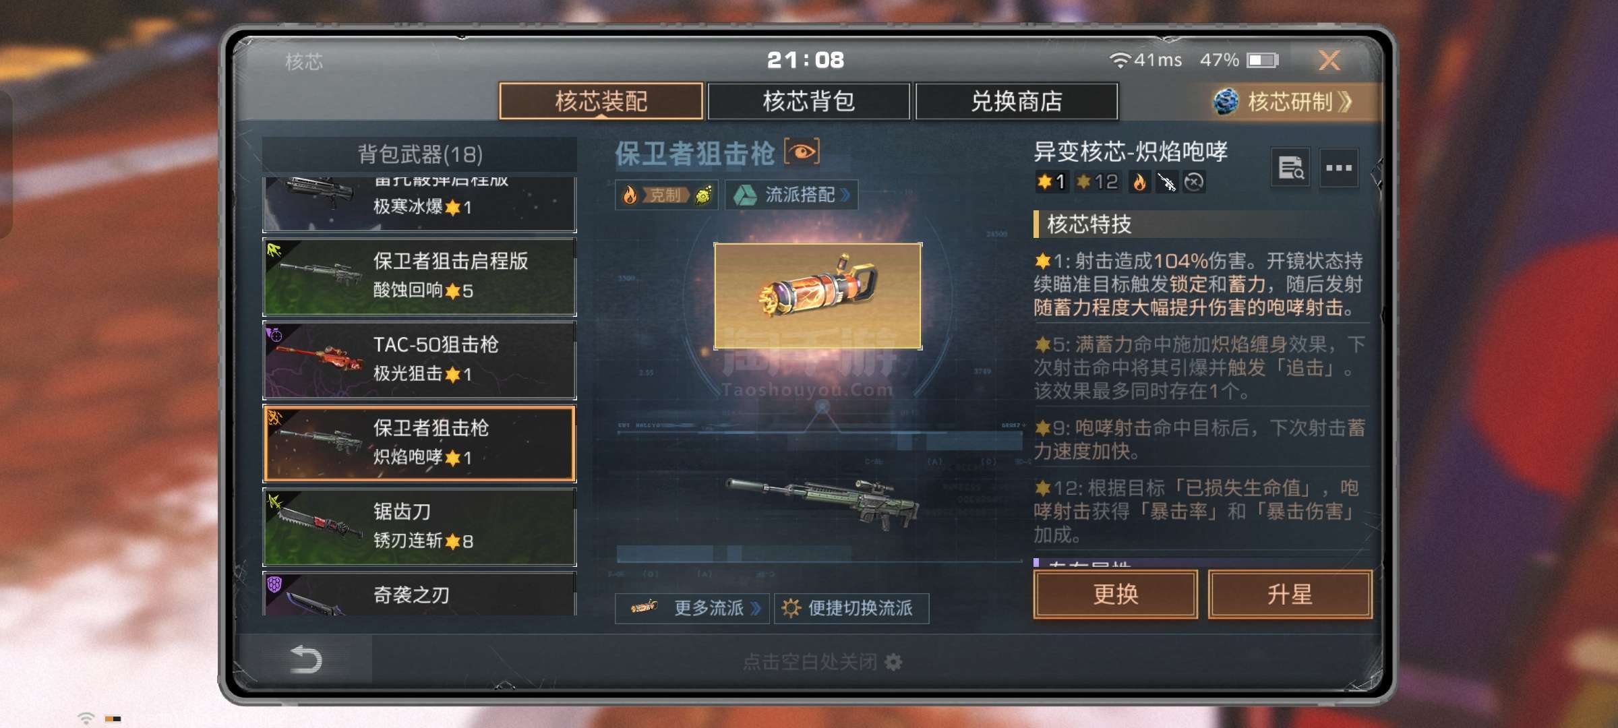Open settings gear next to 点击空白处关闭
Image resolution: width=1618 pixels, height=728 pixels.
[893, 662]
